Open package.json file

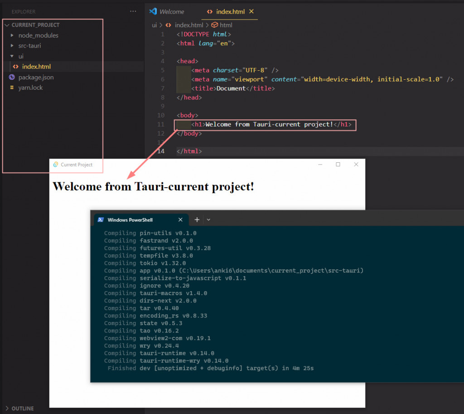tap(36, 77)
